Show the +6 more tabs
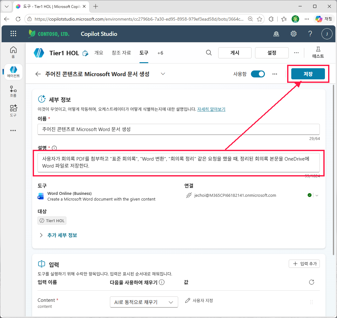Image resolution: width=337 pixels, height=318 pixels. pos(160,53)
